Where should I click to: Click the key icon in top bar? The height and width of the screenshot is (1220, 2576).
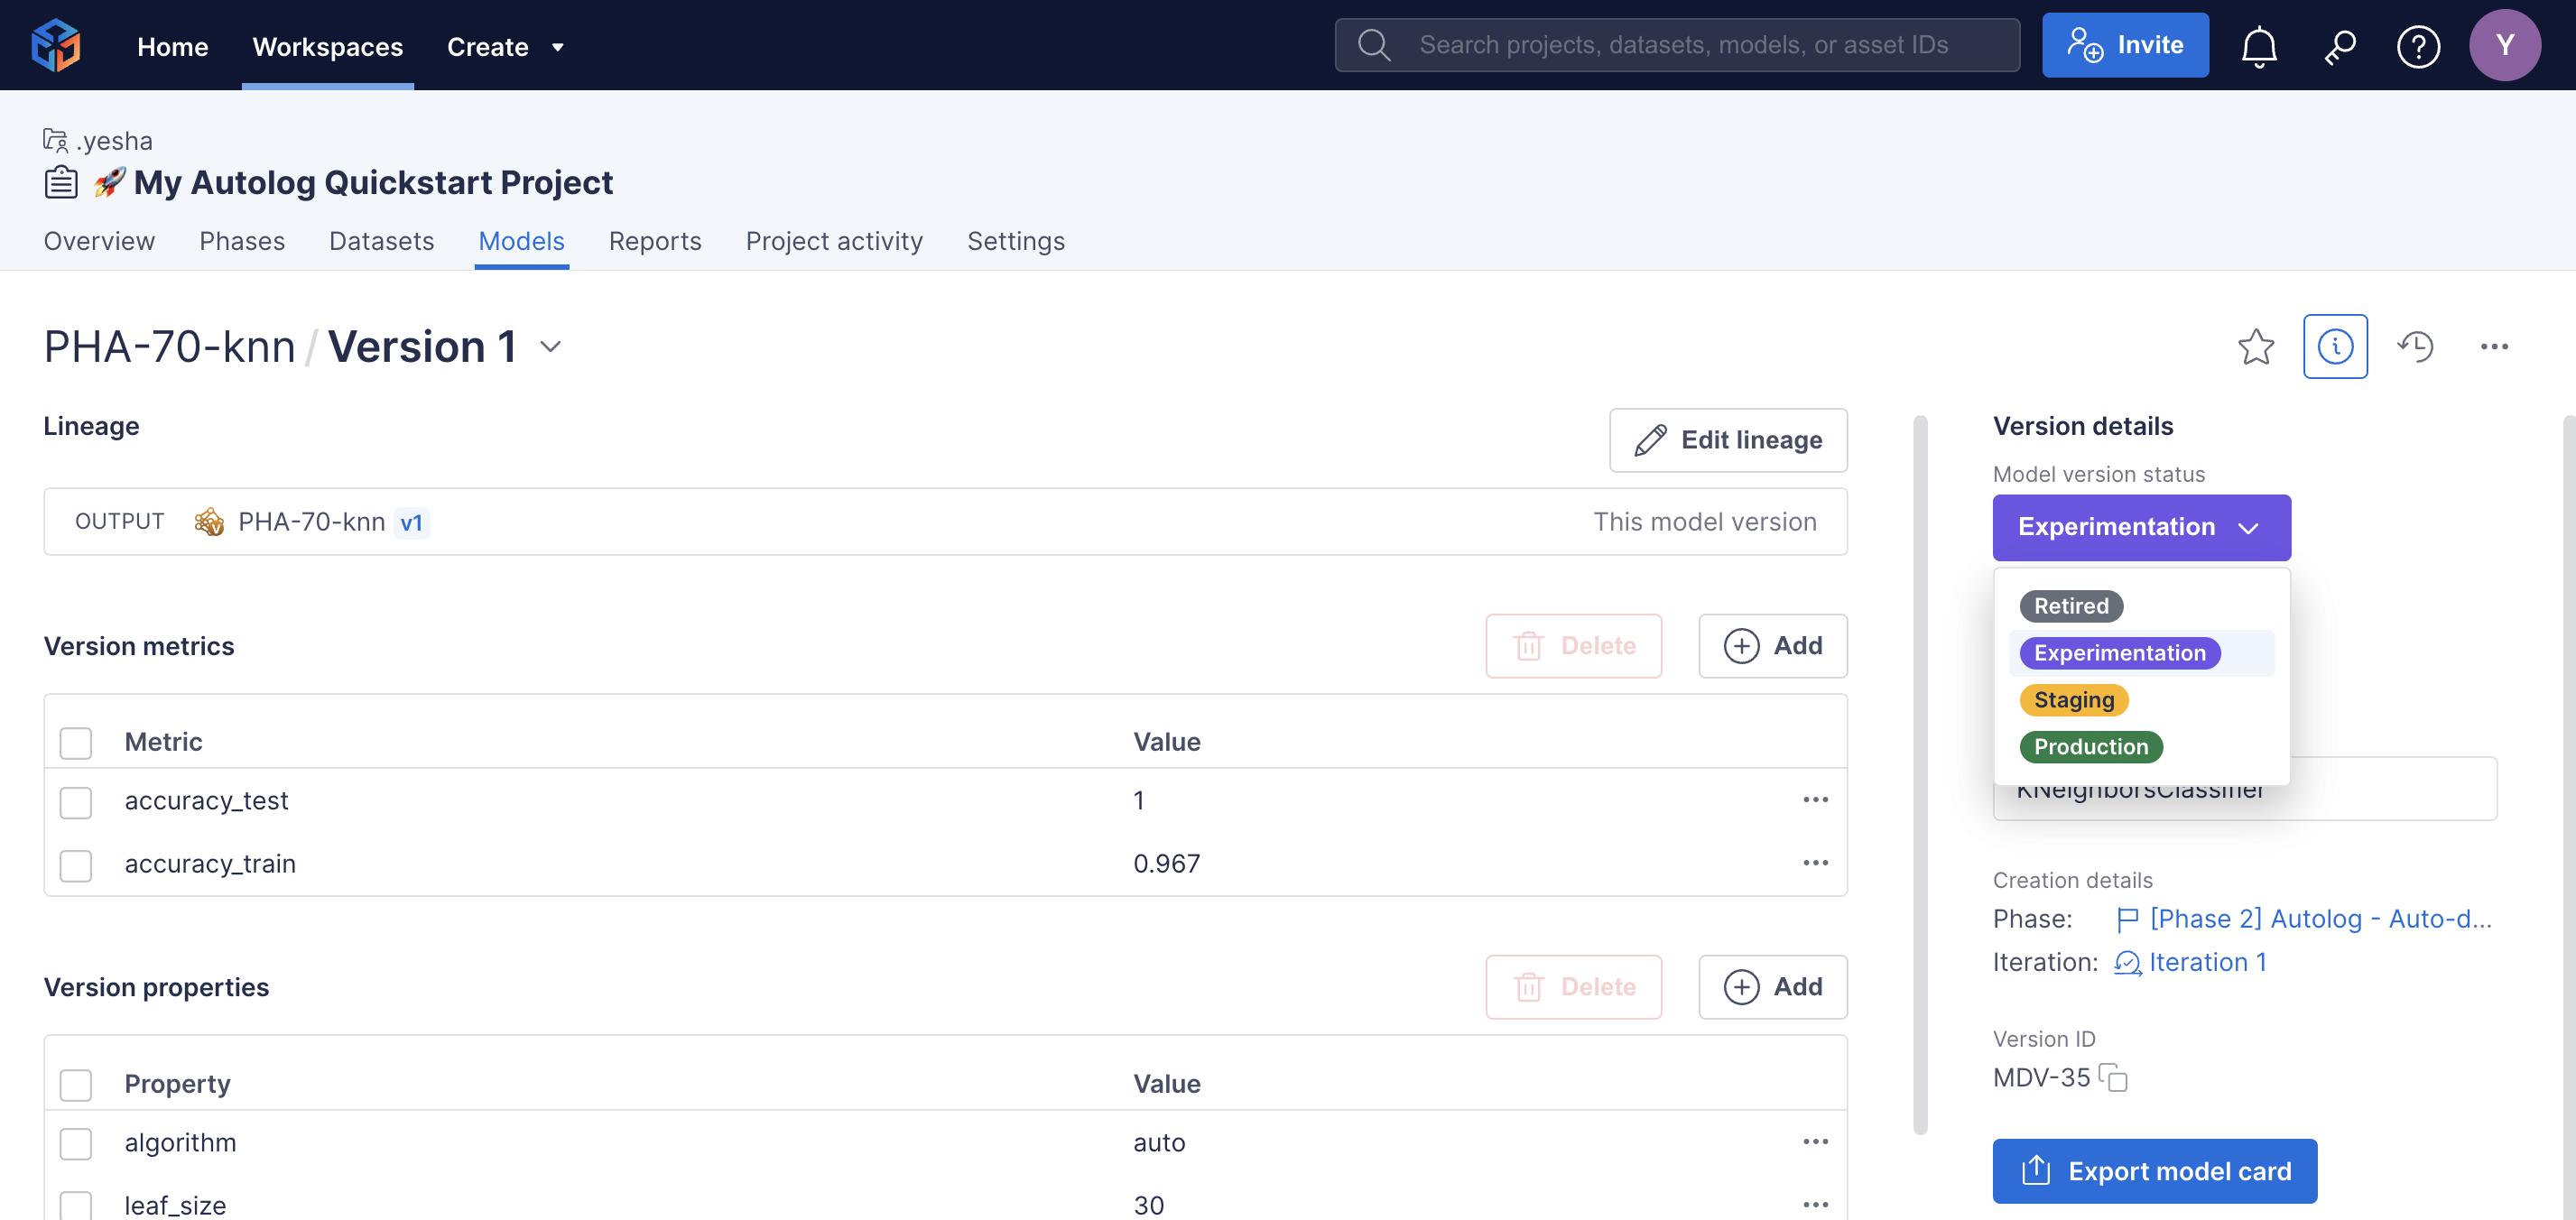[x=2339, y=46]
